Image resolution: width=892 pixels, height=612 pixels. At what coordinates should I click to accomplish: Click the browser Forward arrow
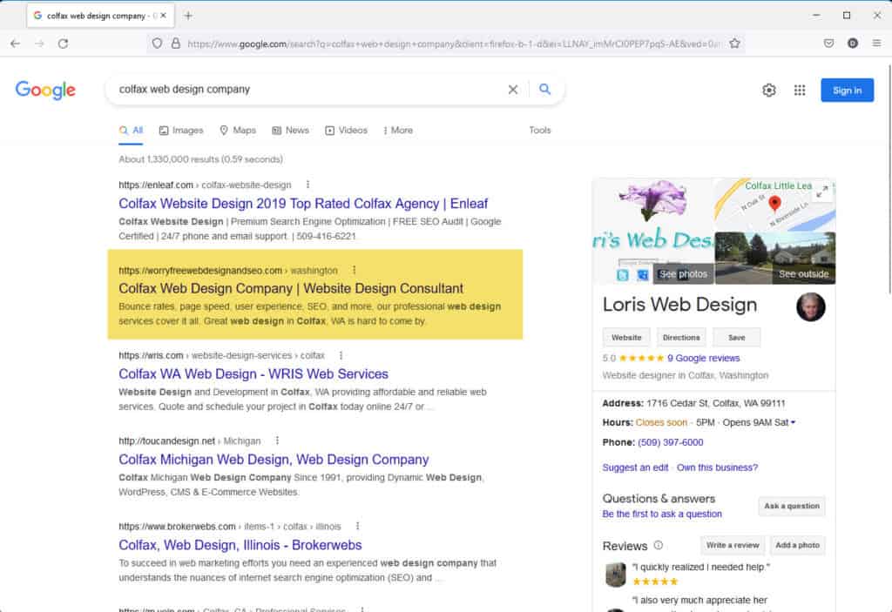click(39, 44)
